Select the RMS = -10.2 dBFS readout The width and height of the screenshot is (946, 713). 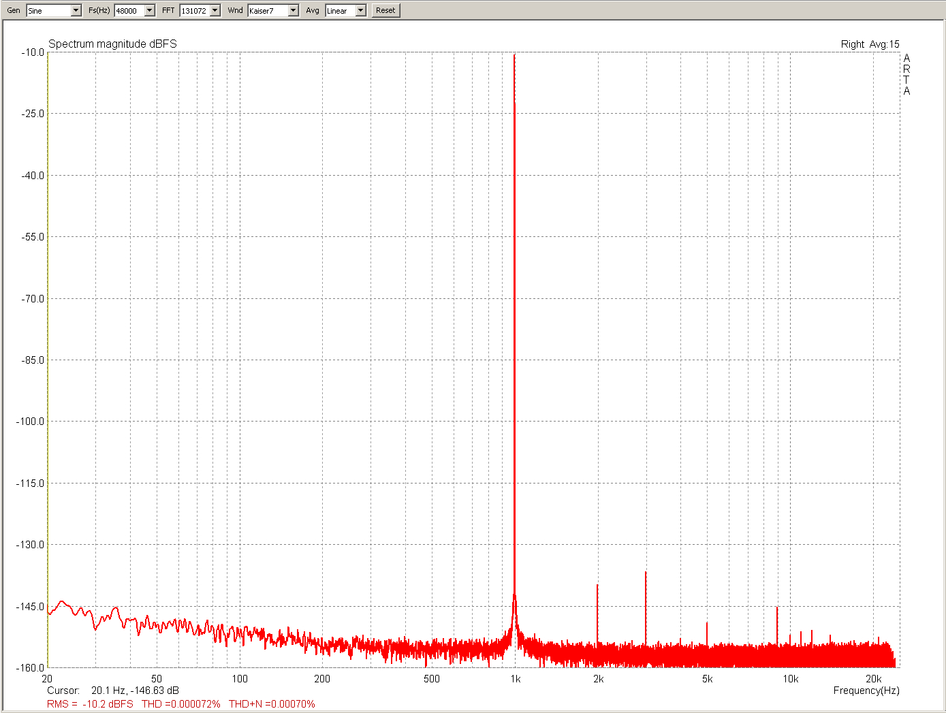[x=90, y=704]
